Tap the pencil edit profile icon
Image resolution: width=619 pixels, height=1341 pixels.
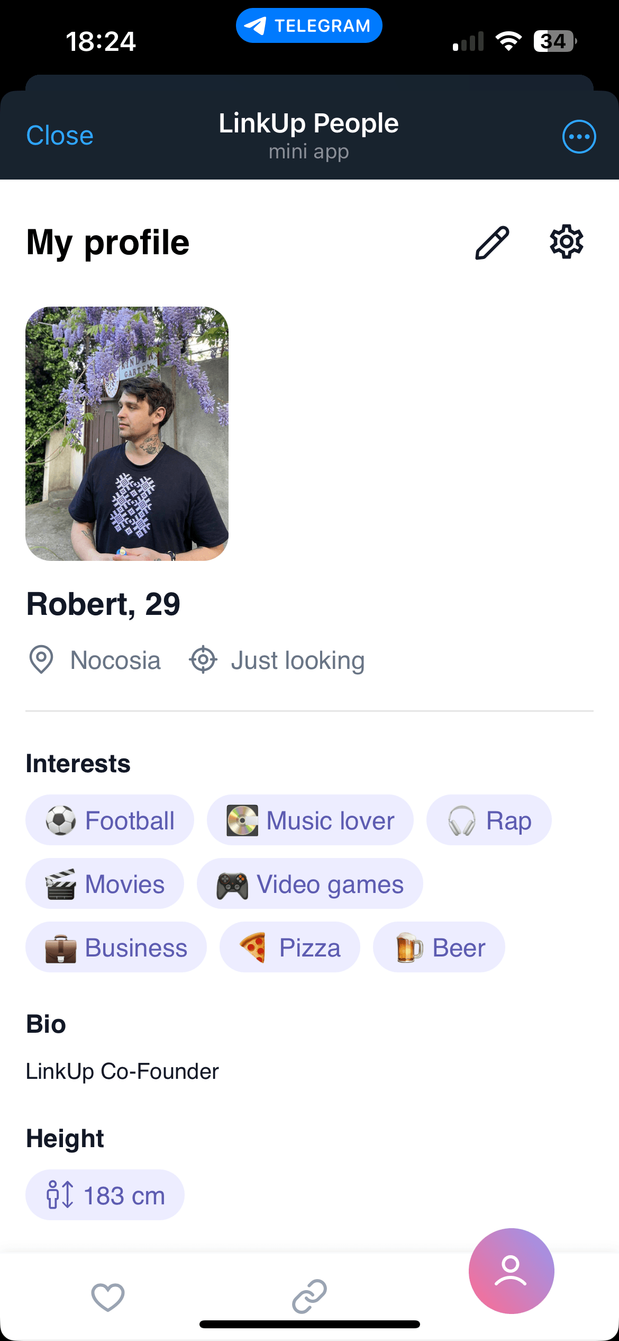pos(492,243)
